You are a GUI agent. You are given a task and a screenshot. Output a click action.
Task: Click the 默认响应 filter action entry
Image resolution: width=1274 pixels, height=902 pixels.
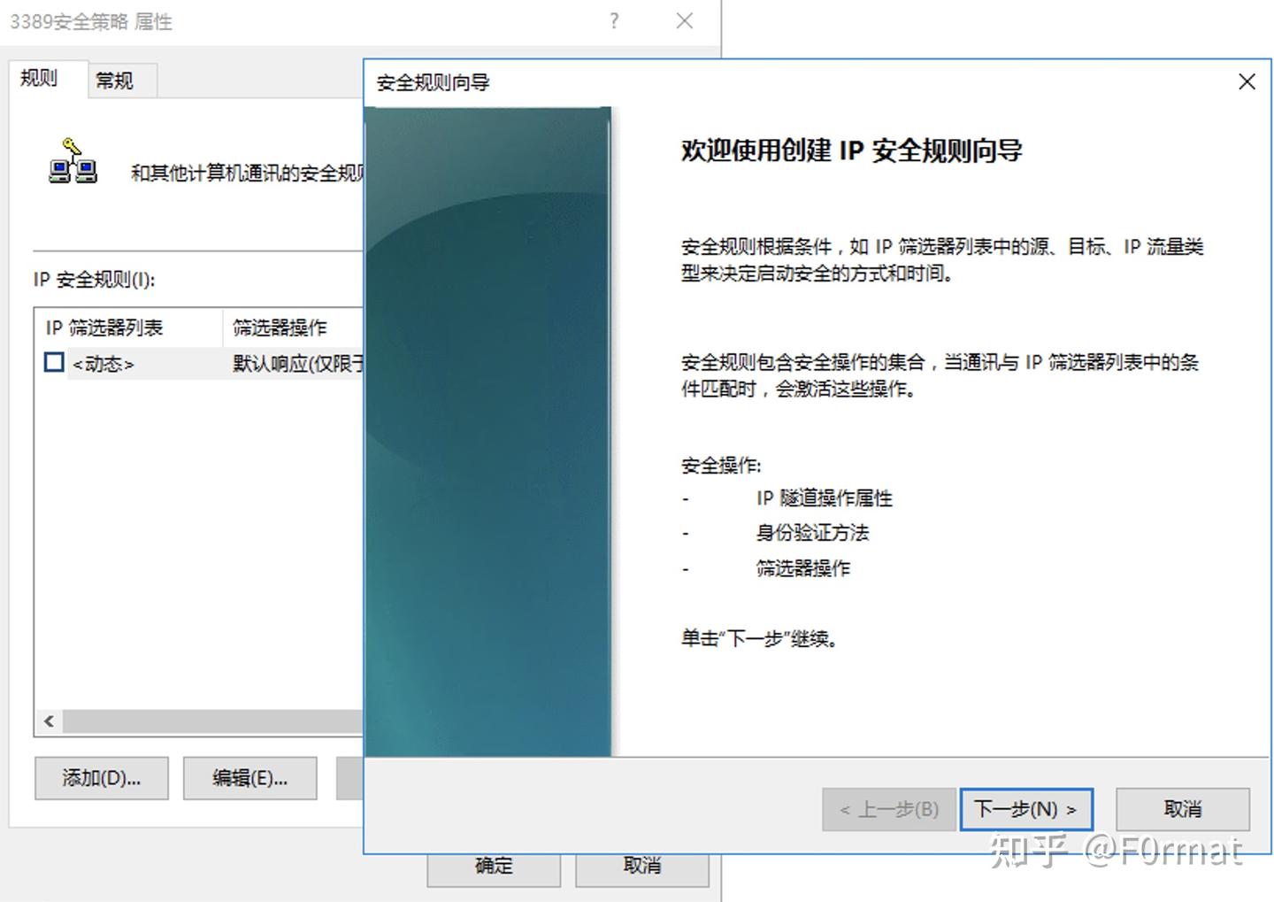pos(292,363)
